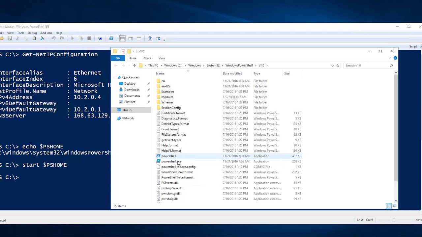Sort files by Type column header
Viewport: 422px width, 237px height.
pyautogui.click(x=257, y=73)
